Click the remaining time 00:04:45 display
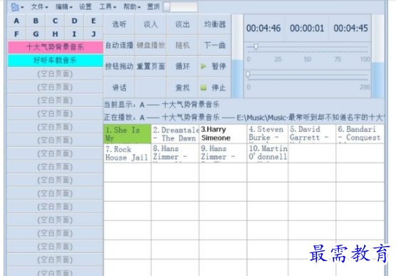Image resolution: width=396 pixels, height=276 pixels. pyautogui.click(x=350, y=29)
